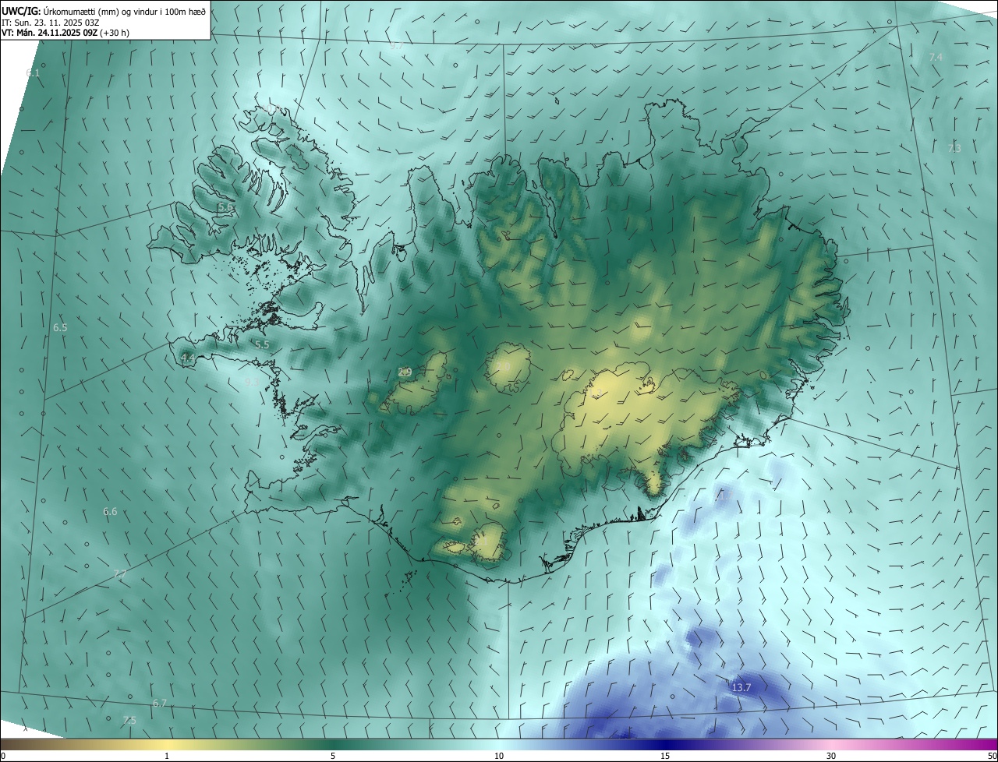Click the 13.7 value label on the map
Image resolution: width=998 pixels, height=762 pixels.
[741, 687]
